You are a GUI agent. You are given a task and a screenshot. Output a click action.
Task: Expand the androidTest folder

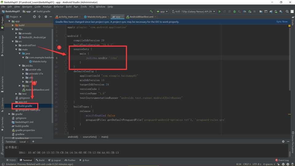[x=16, y=45]
